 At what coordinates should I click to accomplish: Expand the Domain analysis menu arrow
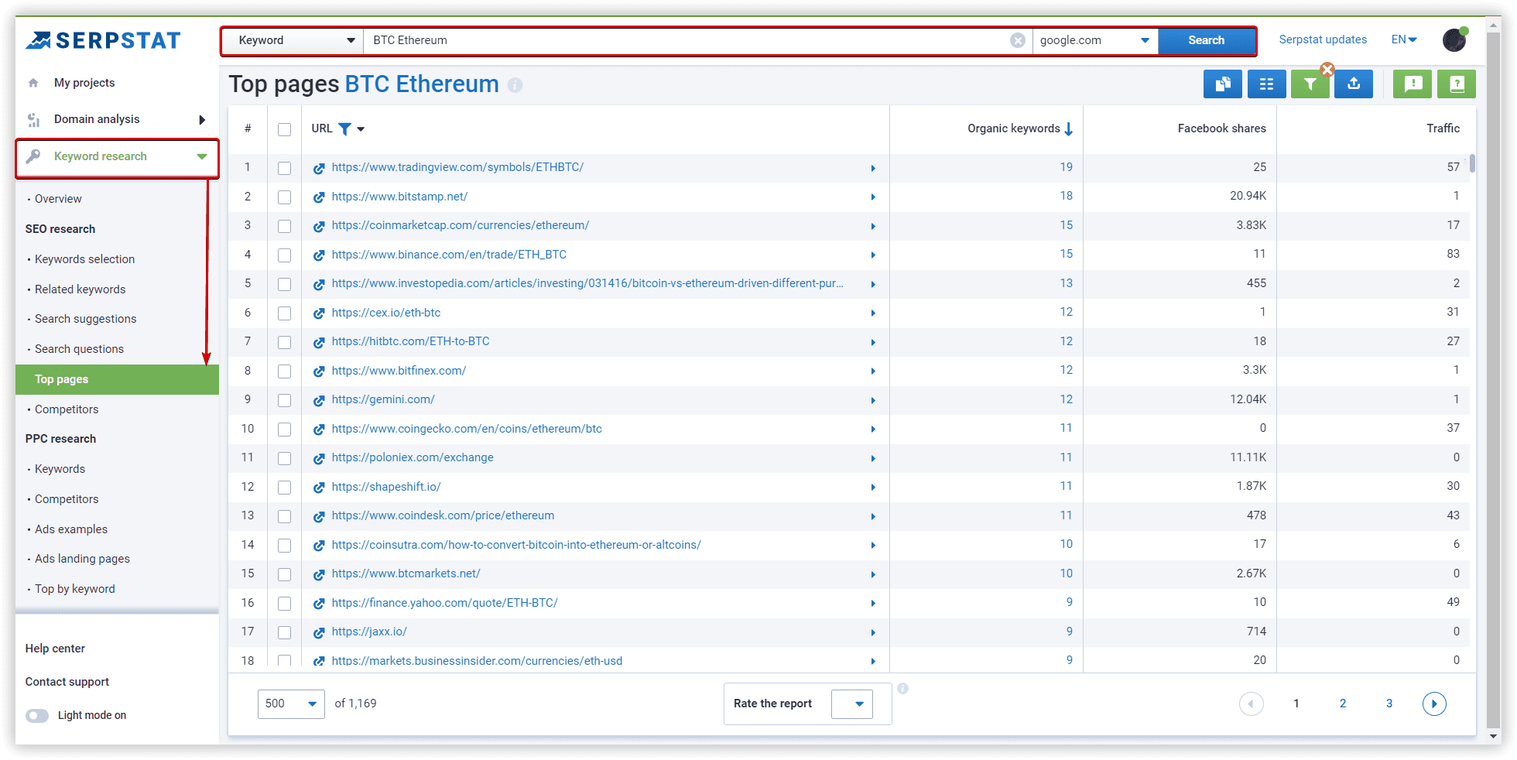pos(202,120)
